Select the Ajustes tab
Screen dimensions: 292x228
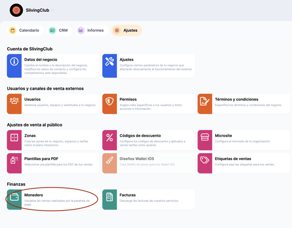point(126,30)
